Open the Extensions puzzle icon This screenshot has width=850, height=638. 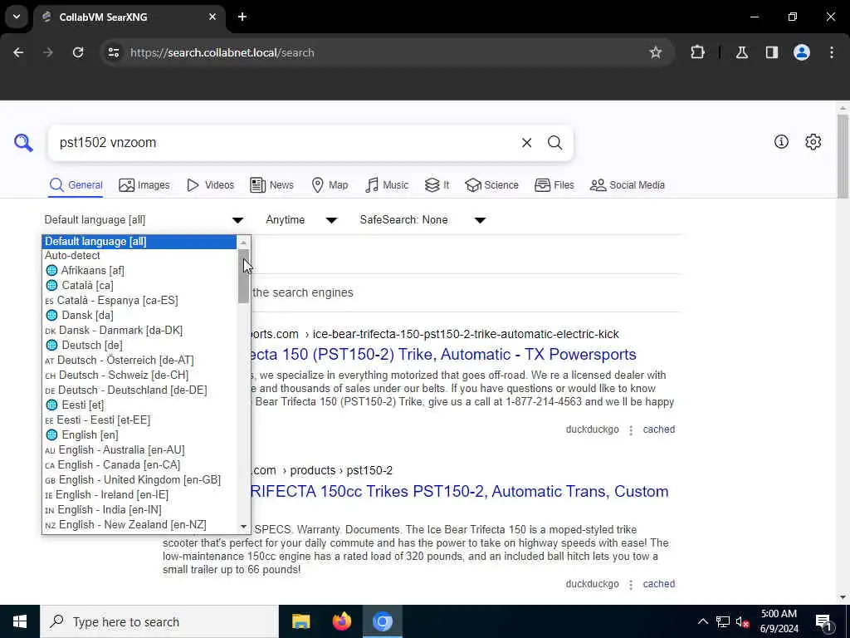point(697,52)
